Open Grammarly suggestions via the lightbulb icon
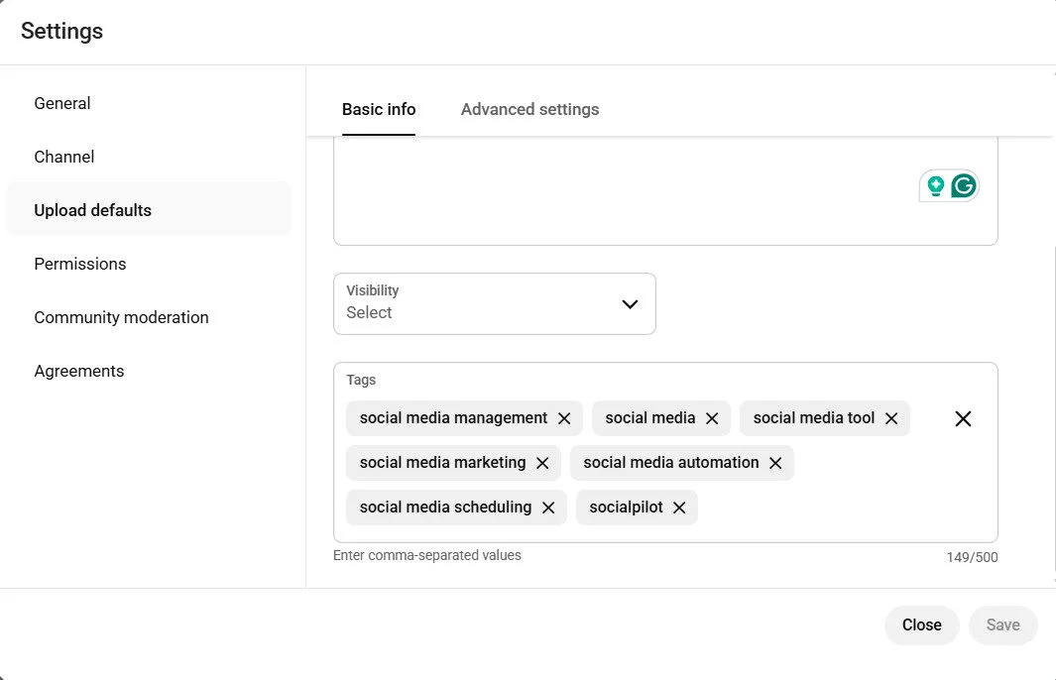The width and height of the screenshot is (1056, 680). click(933, 185)
